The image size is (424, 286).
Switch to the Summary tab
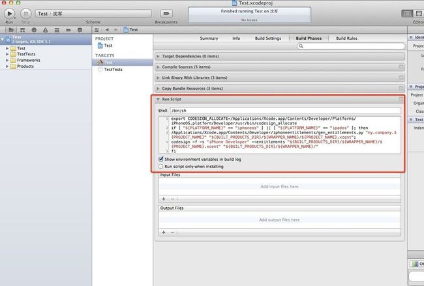coord(209,38)
